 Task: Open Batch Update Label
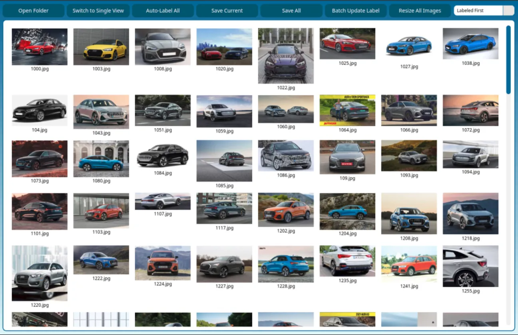[355, 11]
